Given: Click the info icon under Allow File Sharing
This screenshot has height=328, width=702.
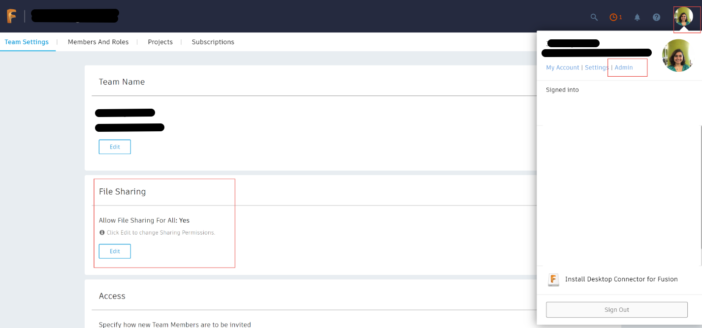Looking at the screenshot, I should (x=102, y=232).
